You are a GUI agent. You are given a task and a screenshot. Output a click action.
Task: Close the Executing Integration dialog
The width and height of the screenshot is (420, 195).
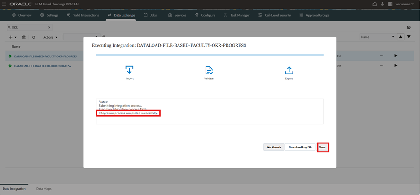322,147
